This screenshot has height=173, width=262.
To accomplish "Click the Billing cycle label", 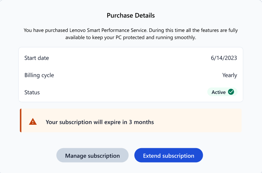I will pyautogui.click(x=39, y=75).
